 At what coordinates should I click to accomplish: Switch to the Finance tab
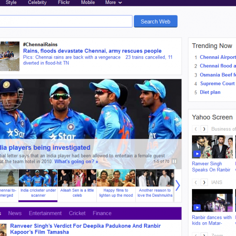102,213
